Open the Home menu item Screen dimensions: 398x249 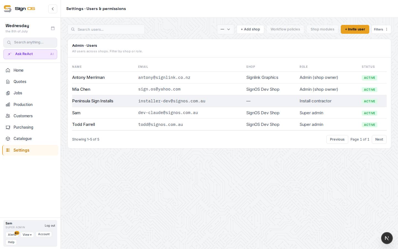(x=30, y=70)
